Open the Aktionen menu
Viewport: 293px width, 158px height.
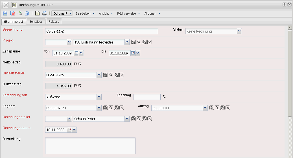coord(152,13)
